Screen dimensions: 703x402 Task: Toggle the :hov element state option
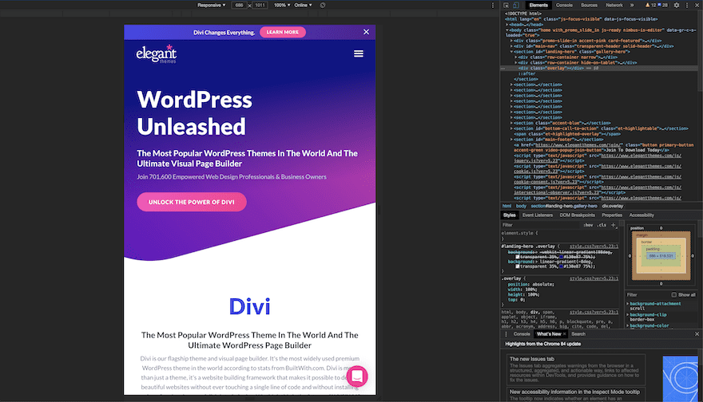[x=589, y=225]
